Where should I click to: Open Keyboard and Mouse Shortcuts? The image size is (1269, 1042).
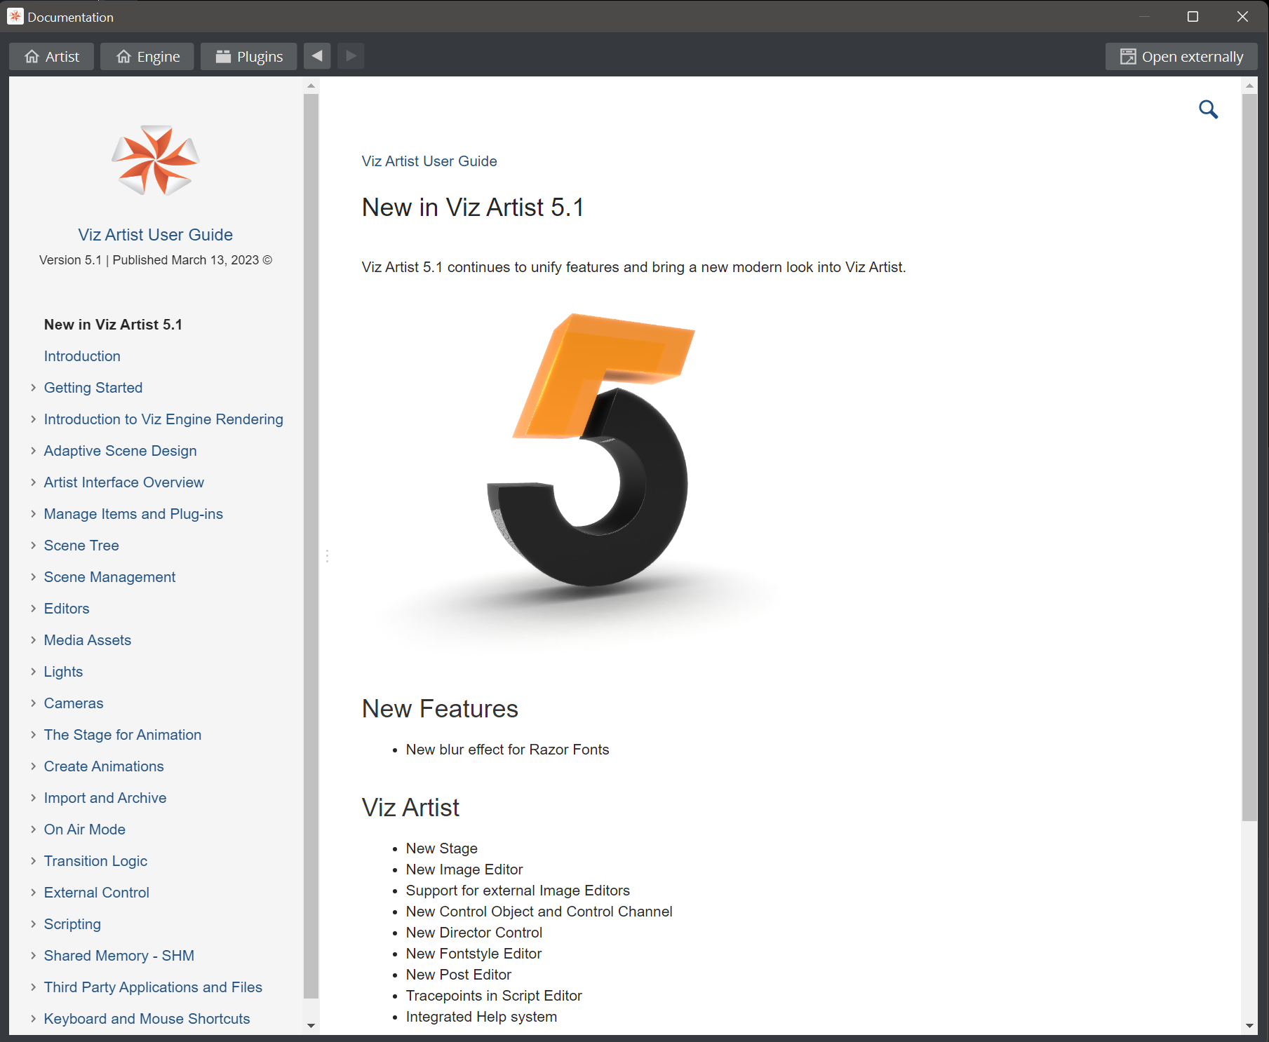point(147,1019)
